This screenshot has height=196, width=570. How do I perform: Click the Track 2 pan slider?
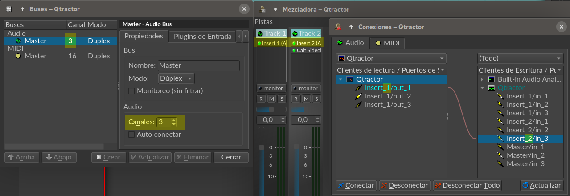click(x=306, y=109)
